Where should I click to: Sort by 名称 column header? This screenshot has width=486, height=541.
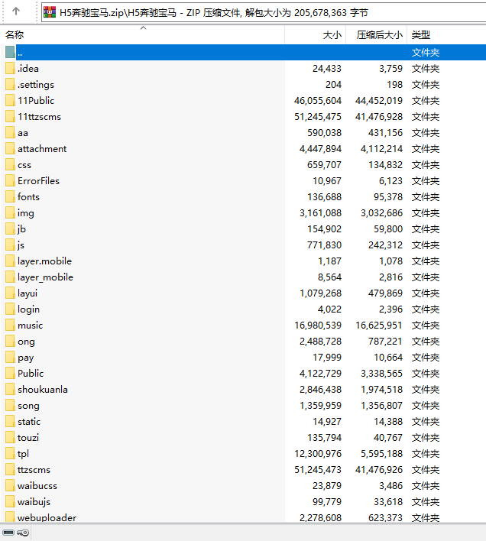[x=15, y=35]
